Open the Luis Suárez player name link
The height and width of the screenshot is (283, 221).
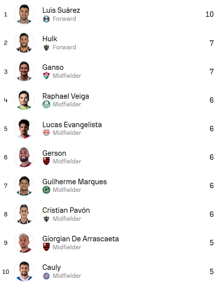point(61,10)
